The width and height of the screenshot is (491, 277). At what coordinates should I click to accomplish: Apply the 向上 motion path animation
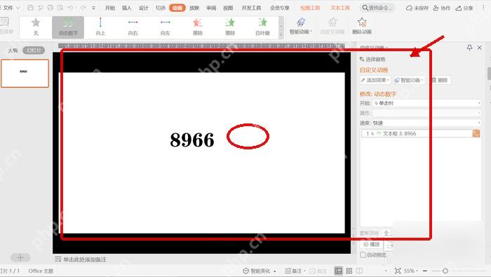100,27
